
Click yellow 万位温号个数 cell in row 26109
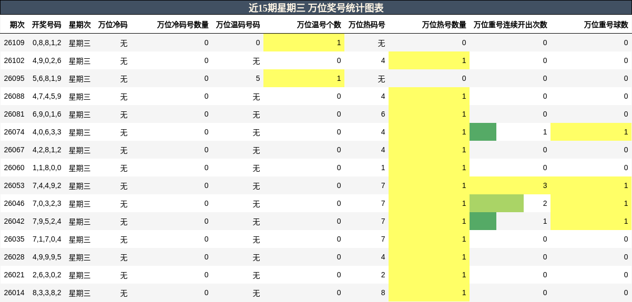(304, 43)
